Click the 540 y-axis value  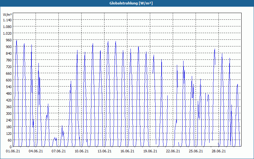pyautogui.click(x=9, y=87)
